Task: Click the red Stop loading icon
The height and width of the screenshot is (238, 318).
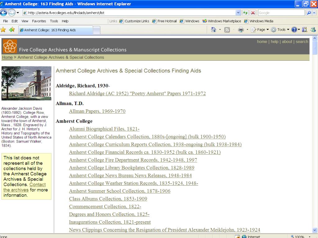Action: pyautogui.click(x=253, y=13)
